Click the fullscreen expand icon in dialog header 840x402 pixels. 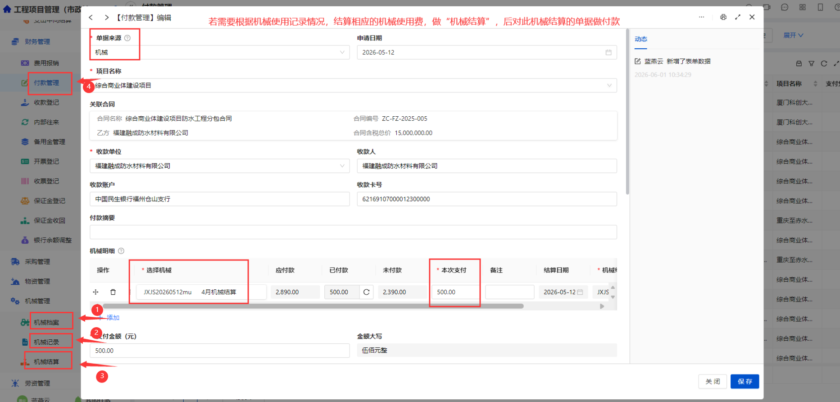pos(738,17)
